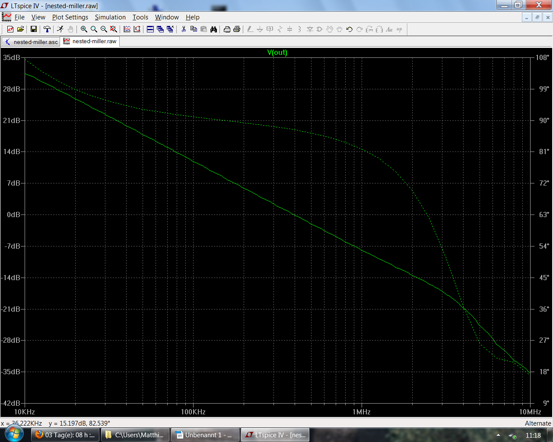Click the 1MHz frequency axis label
The image size is (553, 442).
click(x=361, y=412)
